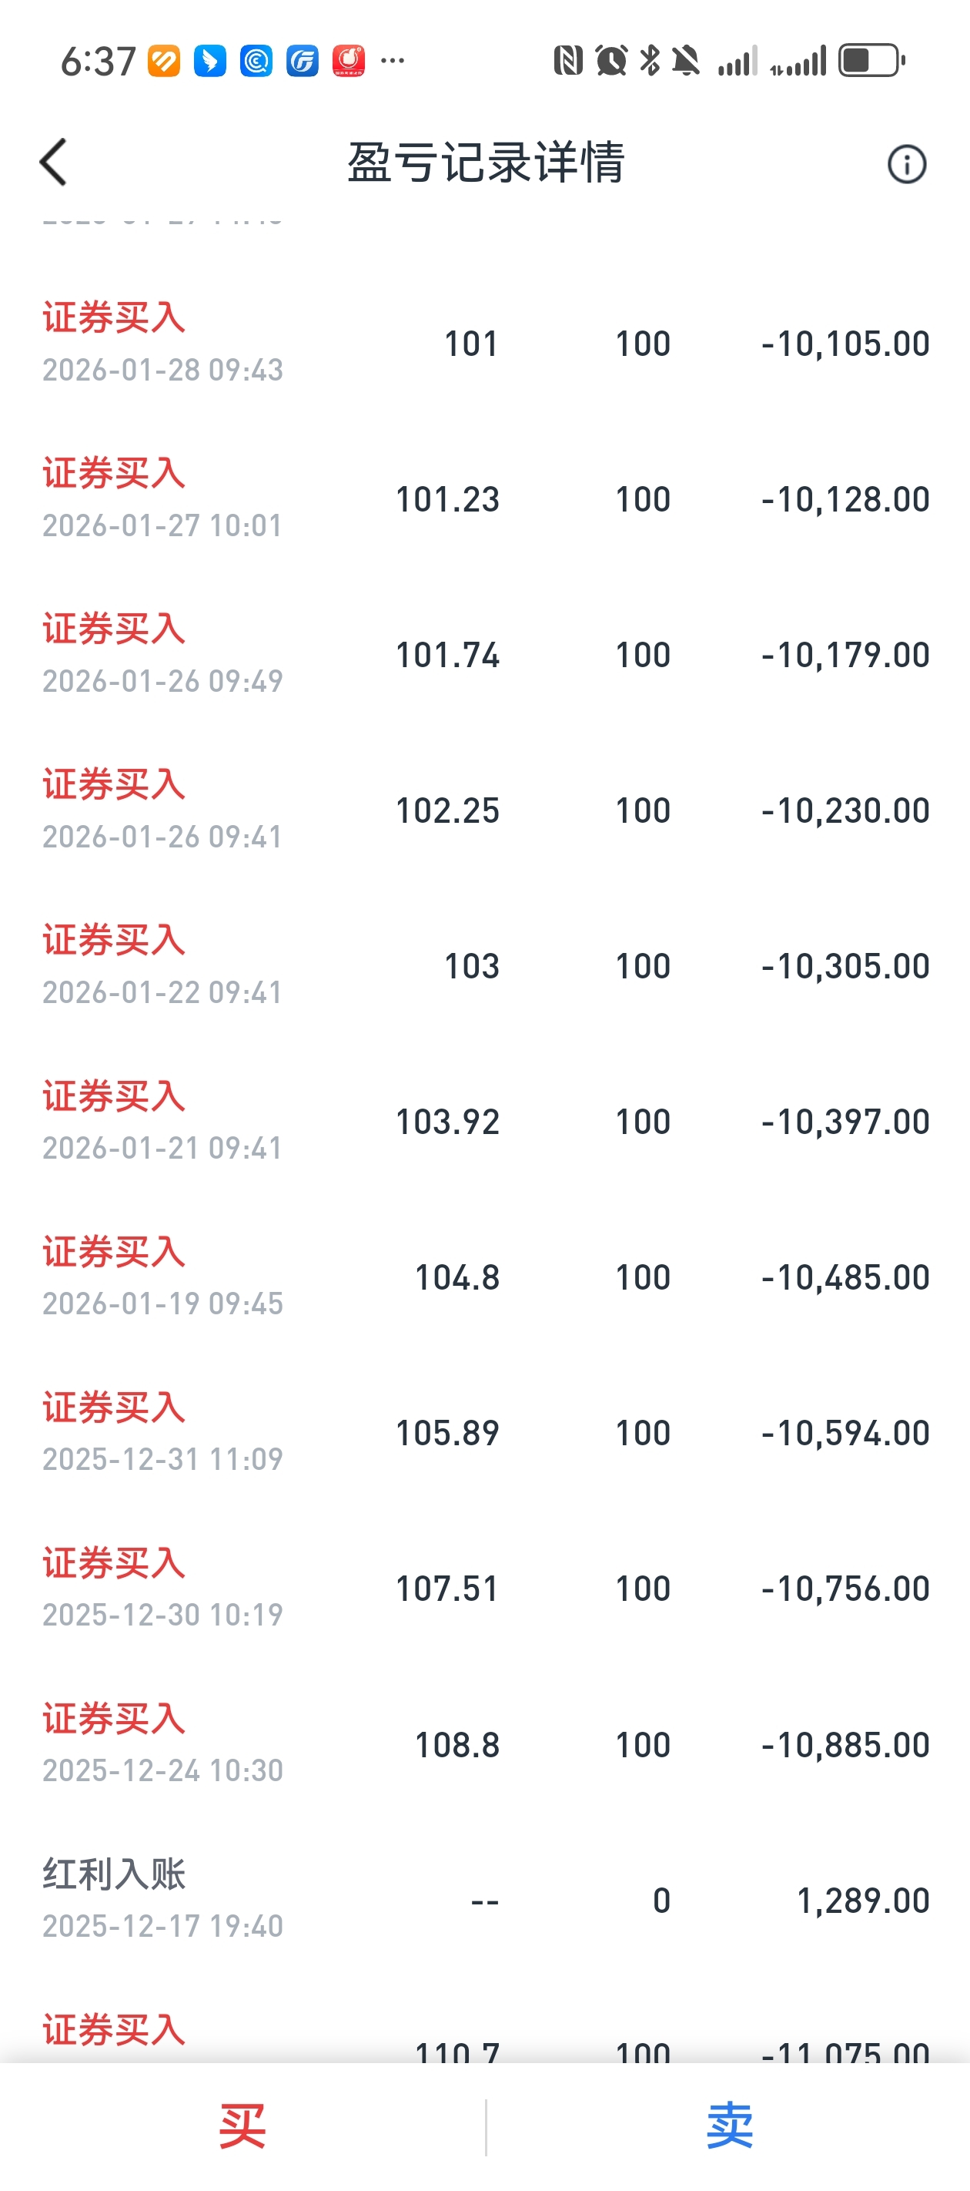Tap the alarm clock status icon
This screenshot has height=2191, width=970.
tap(610, 61)
